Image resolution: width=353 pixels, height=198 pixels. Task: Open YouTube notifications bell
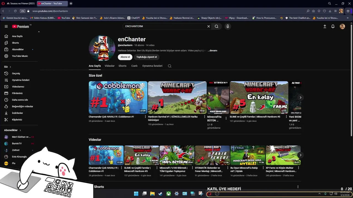(333, 26)
